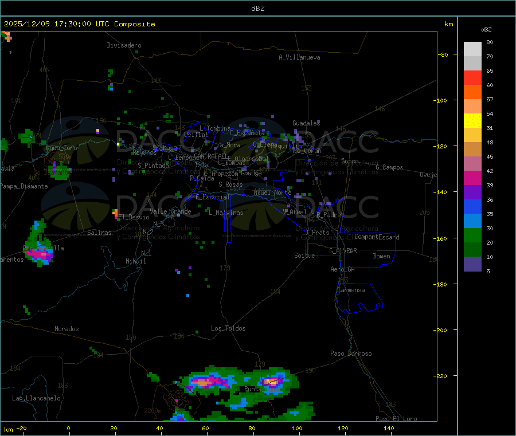Click the Agua_Toro label

[x=61, y=148]
